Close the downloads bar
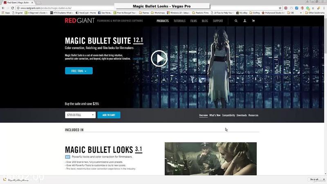 [324, 180]
